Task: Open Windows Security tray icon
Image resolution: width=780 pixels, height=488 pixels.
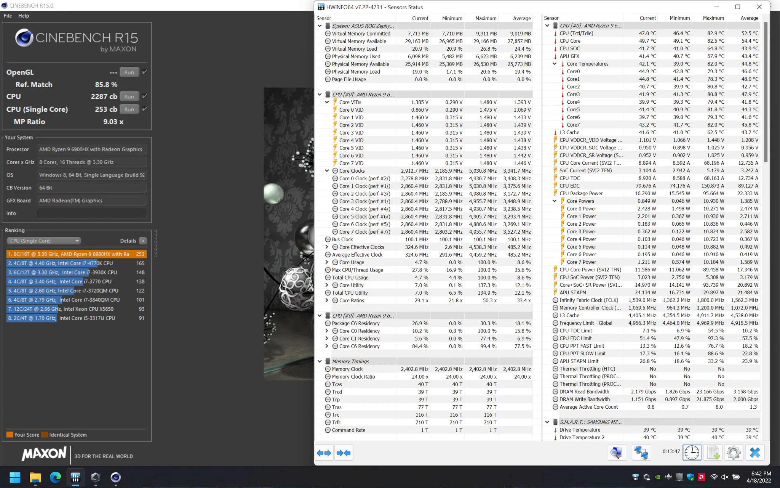Action: pos(690,477)
